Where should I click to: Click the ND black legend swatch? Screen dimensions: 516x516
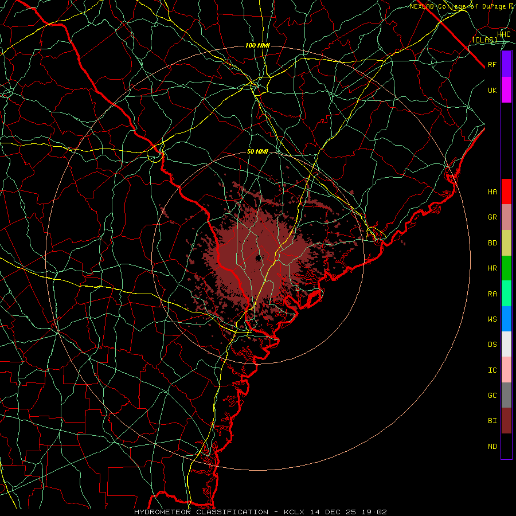click(506, 446)
